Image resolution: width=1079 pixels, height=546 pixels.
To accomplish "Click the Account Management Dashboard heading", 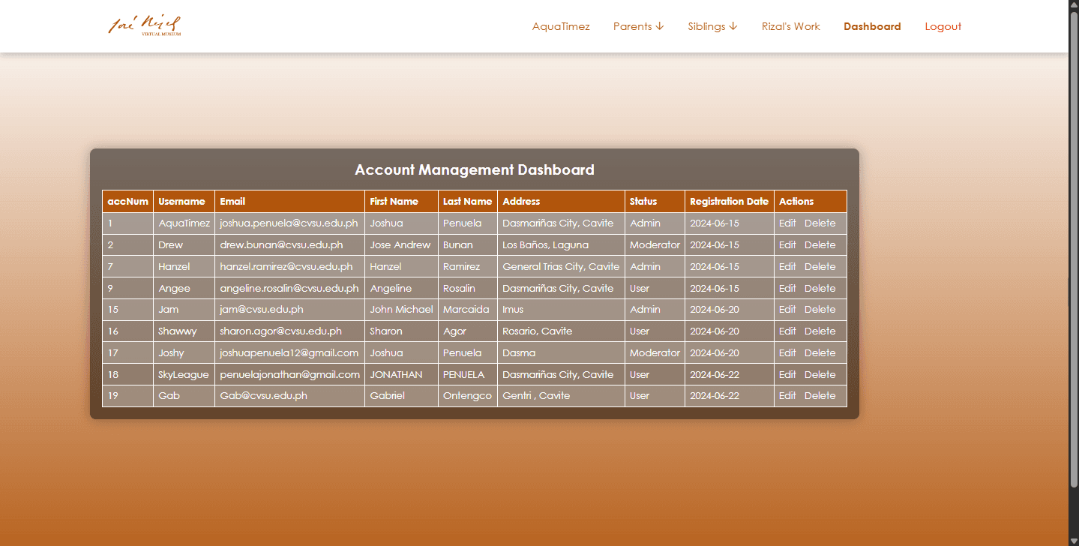I will (475, 169).
